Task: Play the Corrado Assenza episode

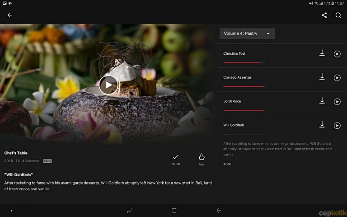Action: click(337, 78)
